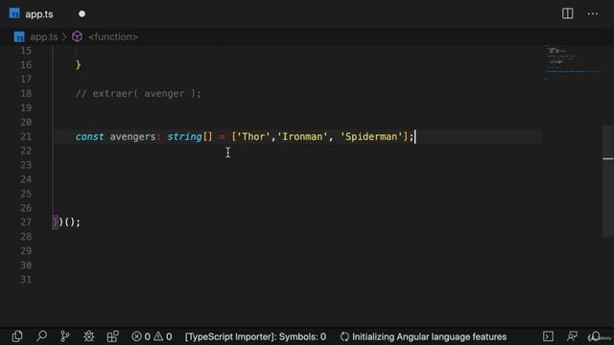Click line number 18 in gutter

26,94
